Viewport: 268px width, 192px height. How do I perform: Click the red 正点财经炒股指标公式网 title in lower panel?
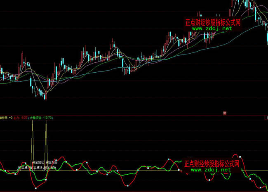[212, 164]
